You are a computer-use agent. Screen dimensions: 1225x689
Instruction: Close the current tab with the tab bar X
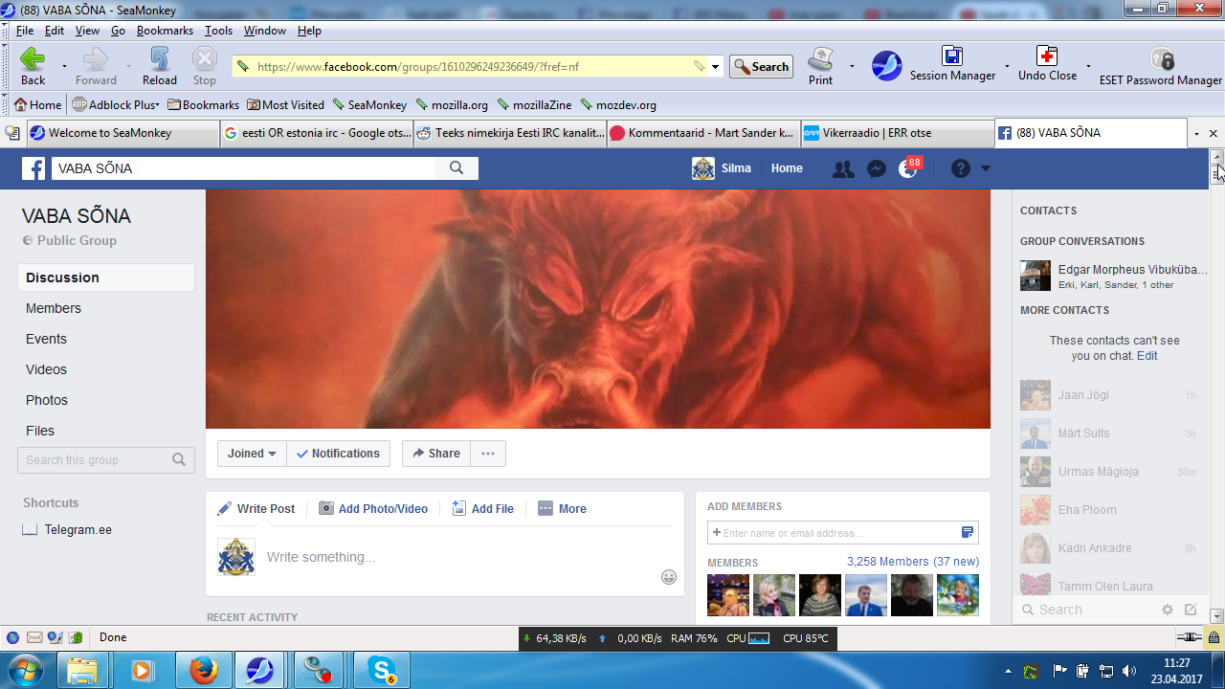1214,134
